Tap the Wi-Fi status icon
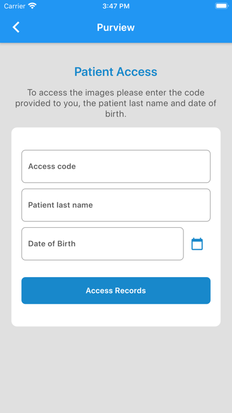Viewport: 232px width, 413px height. point(33,6)
